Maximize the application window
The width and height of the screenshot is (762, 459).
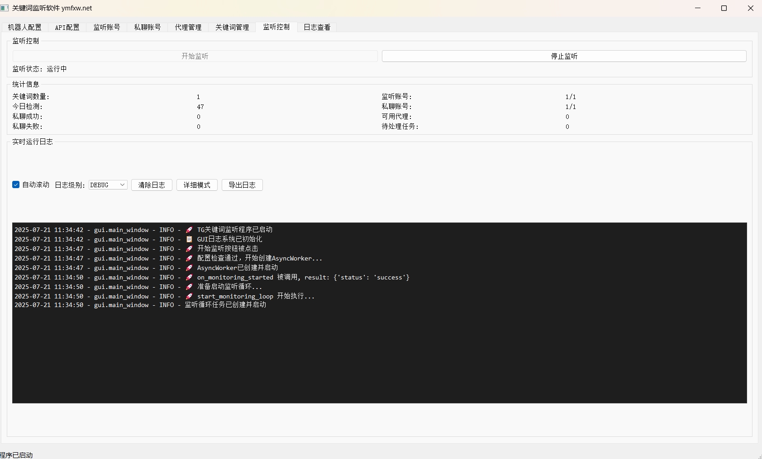[724, 8]
